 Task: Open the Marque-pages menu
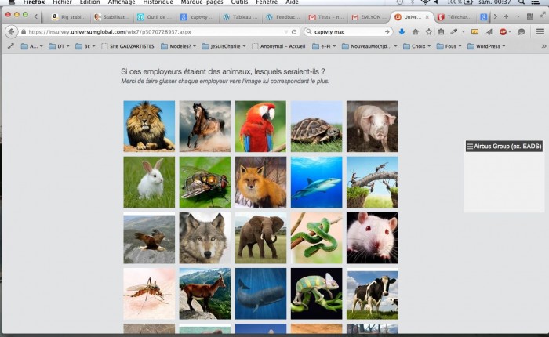click(202, 2)
